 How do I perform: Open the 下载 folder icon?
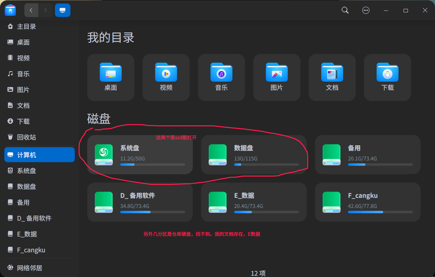click(x=387, y=73)
